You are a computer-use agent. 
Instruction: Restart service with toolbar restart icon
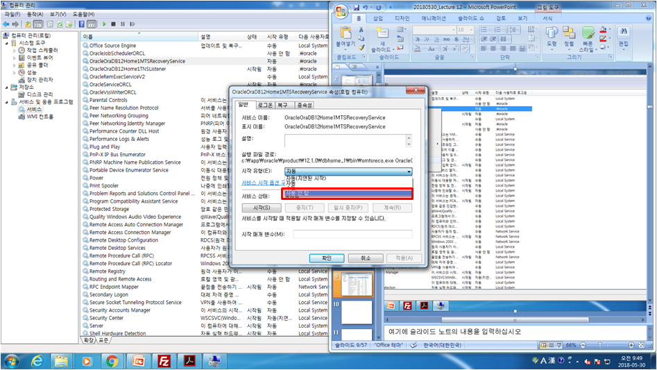(133, 24)
